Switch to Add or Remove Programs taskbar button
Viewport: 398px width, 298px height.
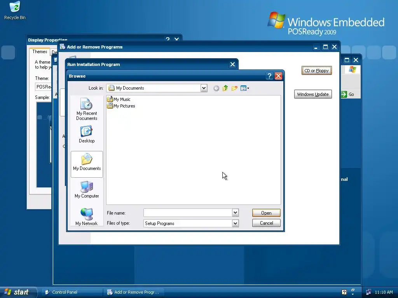pos(134,292)
